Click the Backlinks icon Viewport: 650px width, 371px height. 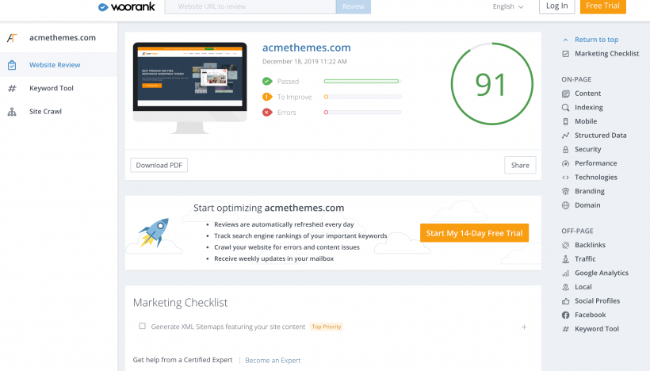[x=565, y=245]
